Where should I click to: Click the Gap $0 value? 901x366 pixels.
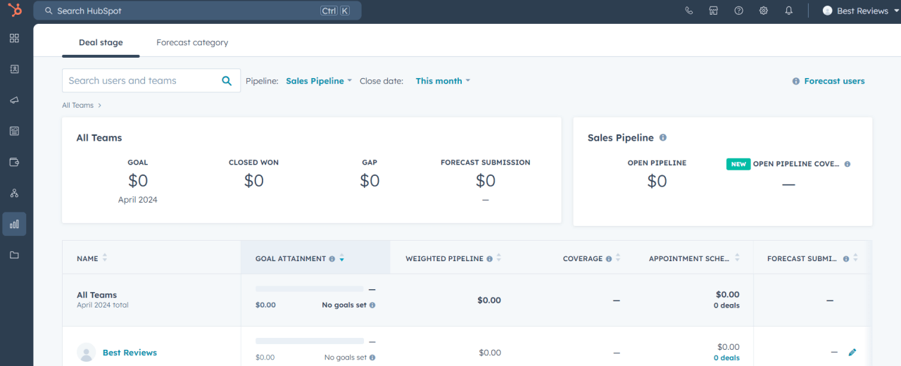(370, 181)
